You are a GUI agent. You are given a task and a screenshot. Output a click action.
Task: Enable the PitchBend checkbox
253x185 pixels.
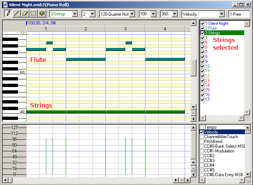[x=202, y=141]
